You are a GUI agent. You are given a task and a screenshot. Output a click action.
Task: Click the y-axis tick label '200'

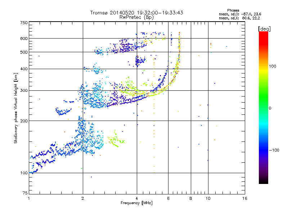point(24,121)
